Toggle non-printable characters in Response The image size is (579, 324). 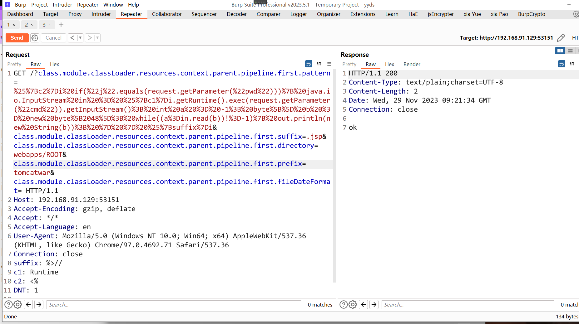point(572,64)
